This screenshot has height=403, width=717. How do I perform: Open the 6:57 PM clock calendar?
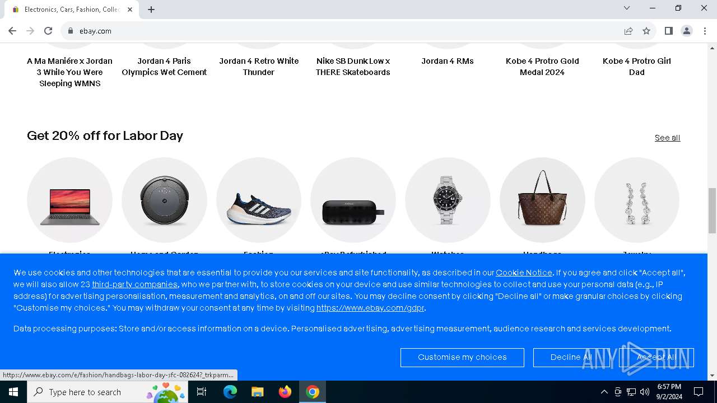pyautogui.click(x=669, y=392)
